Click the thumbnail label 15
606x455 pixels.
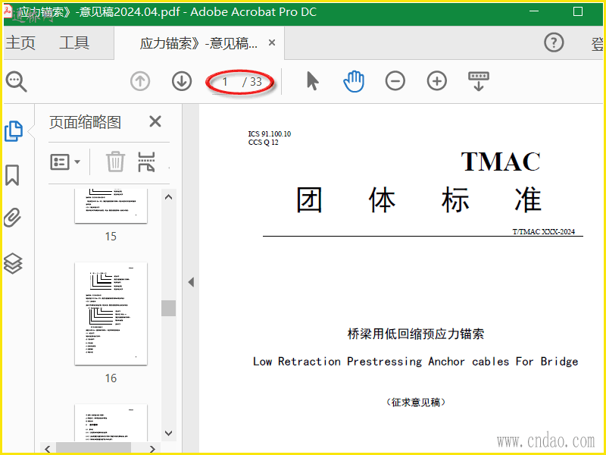pos(111,237)
